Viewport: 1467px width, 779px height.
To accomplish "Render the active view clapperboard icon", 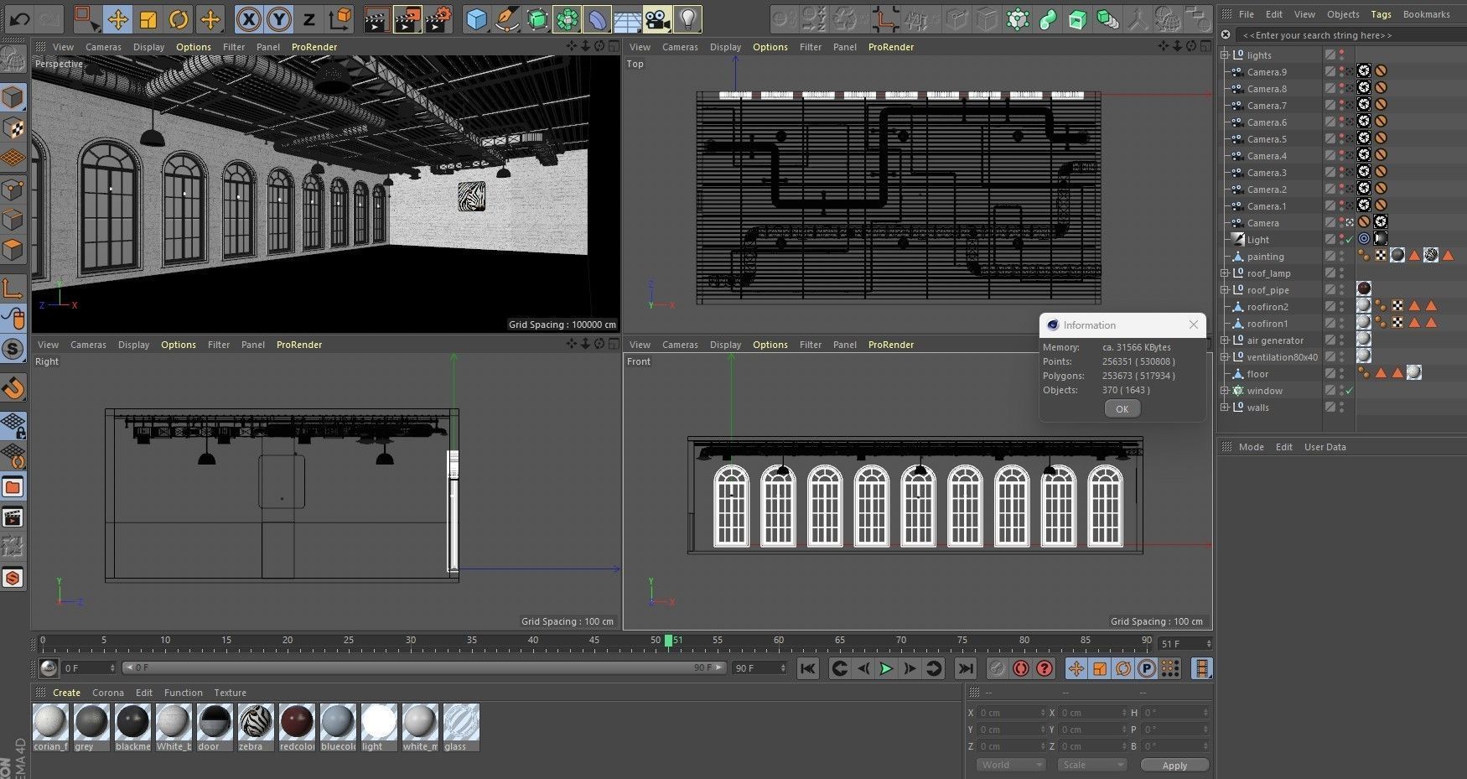I will pos(377,18).
